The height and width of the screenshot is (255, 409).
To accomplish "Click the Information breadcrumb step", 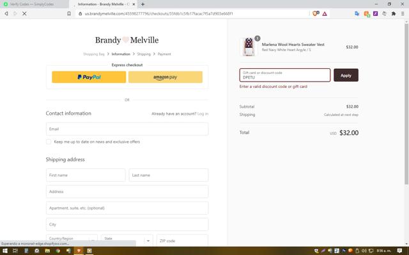I will point(121,54).
